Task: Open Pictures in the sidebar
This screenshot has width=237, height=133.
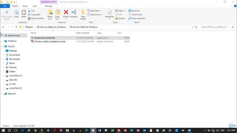Action: [x=13, y=67]
